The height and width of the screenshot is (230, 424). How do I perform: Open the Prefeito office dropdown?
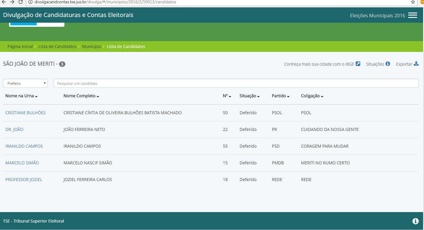point(25,83)
